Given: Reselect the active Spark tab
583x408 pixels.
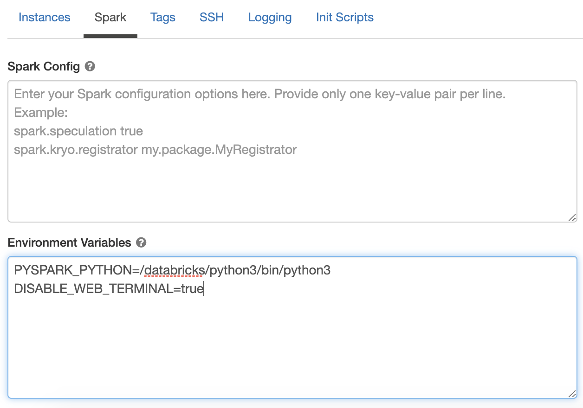Looking at the screenshot, I should (110, 17).
